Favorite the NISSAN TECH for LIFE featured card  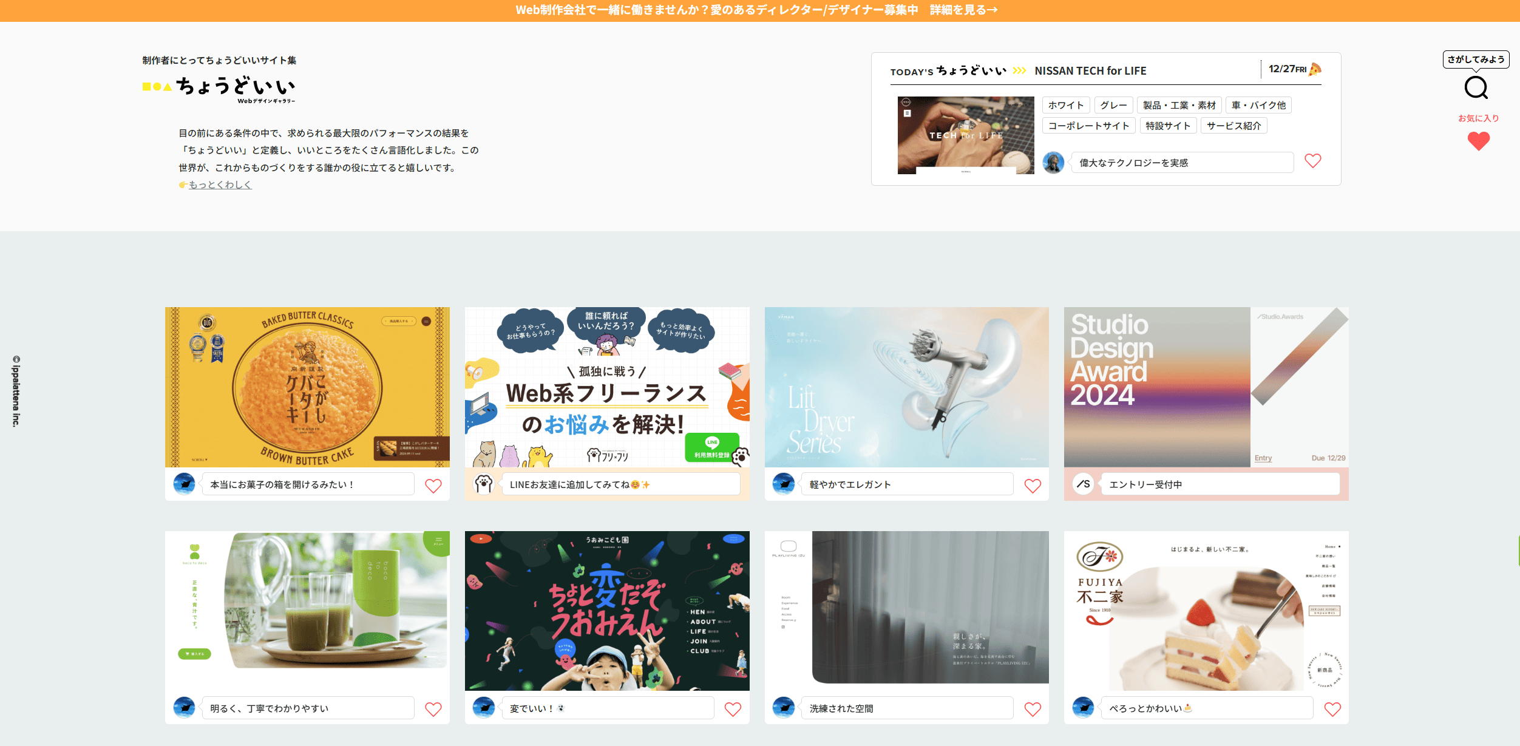point(1314,161)
